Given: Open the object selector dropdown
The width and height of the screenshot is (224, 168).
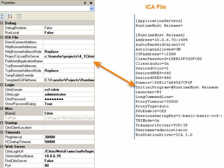Looking at the screenshot, I should (x=92, y=8).
